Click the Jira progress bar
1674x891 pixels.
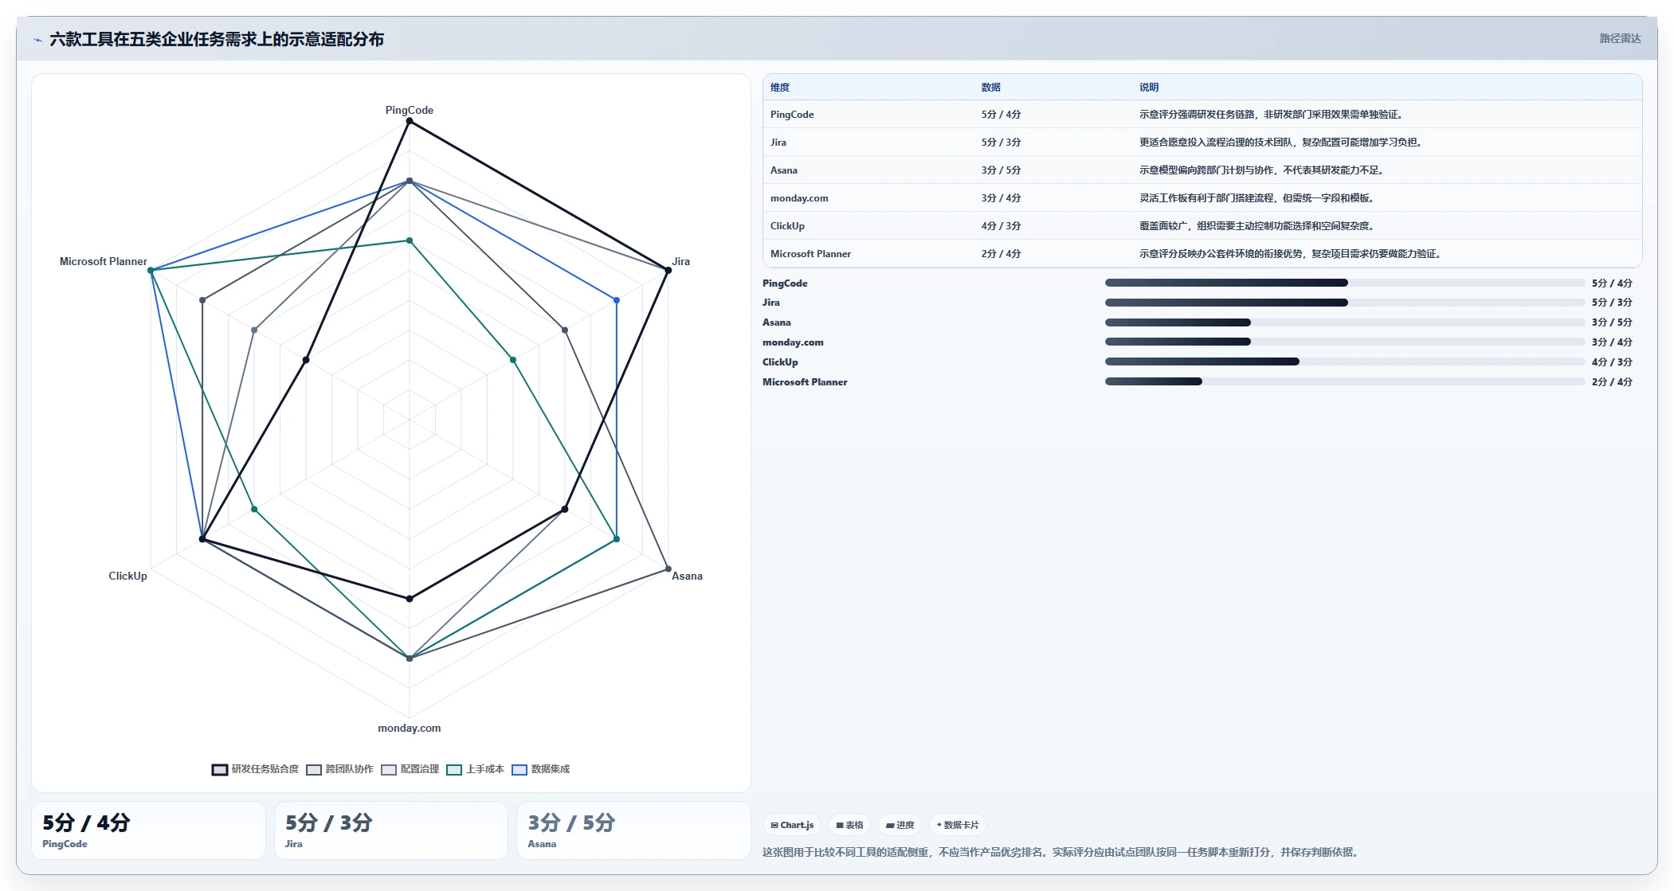tap(1345, 303)
